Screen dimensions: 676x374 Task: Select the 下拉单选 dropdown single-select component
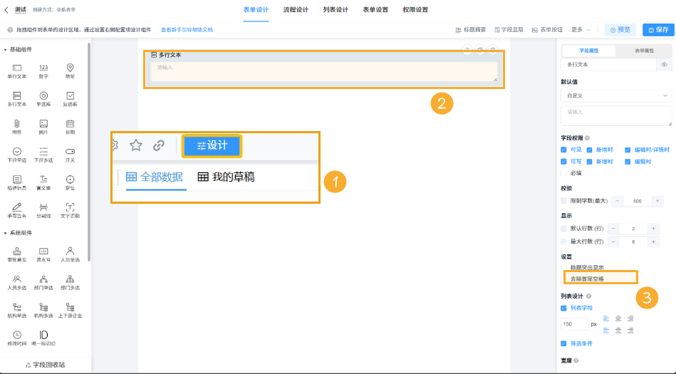tap(17, 155)
